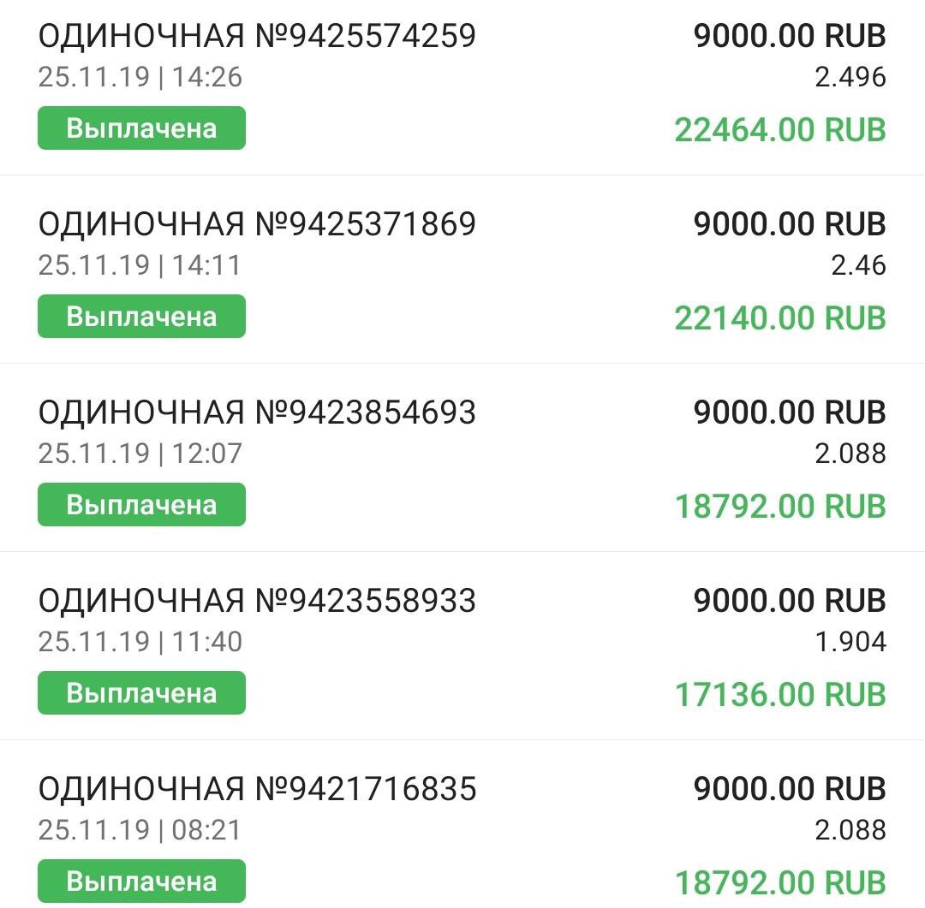The image size is (925, 908).
Task: Open single bet №9423558933
Action: coord(257,601)
